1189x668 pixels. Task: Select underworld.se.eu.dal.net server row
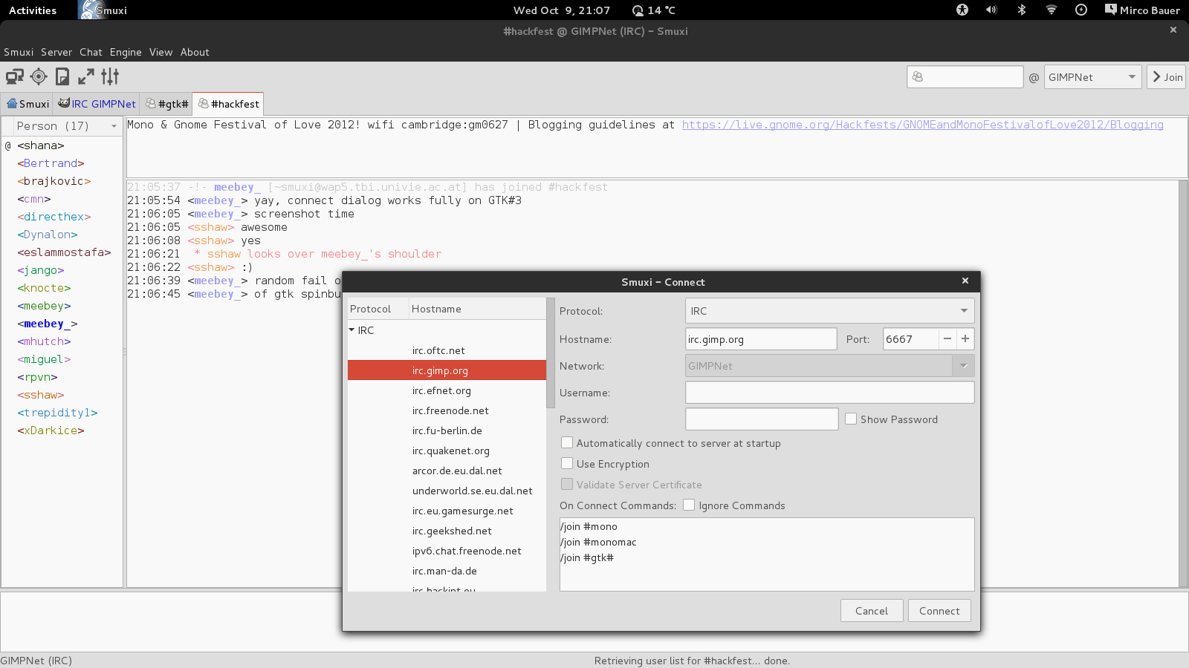click(x=447, y=491)
